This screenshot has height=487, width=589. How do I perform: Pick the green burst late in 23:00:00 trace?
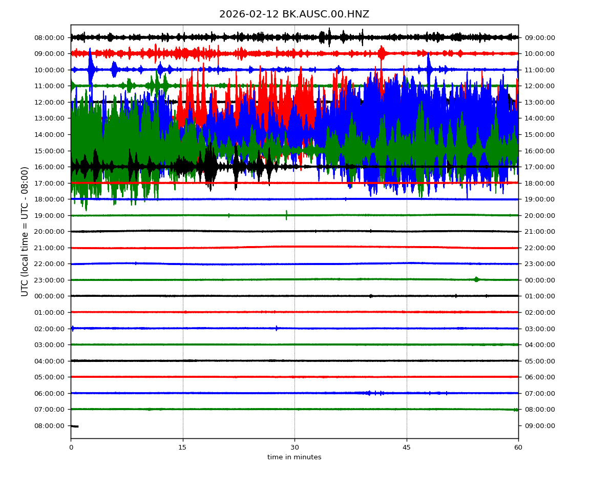(476, 279)
